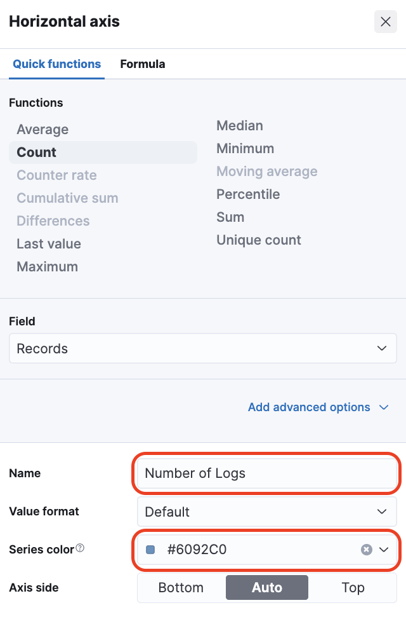The image size is (406, 638).
Task: Click the Series color help icon
Action: click(81, 548)
